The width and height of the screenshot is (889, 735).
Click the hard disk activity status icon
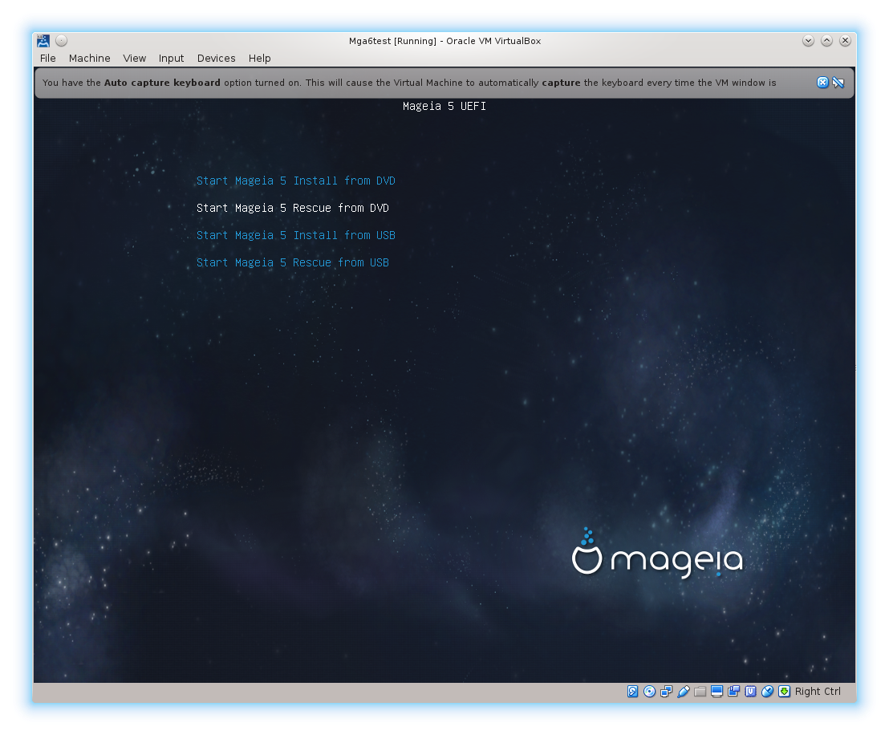(633, 692)
